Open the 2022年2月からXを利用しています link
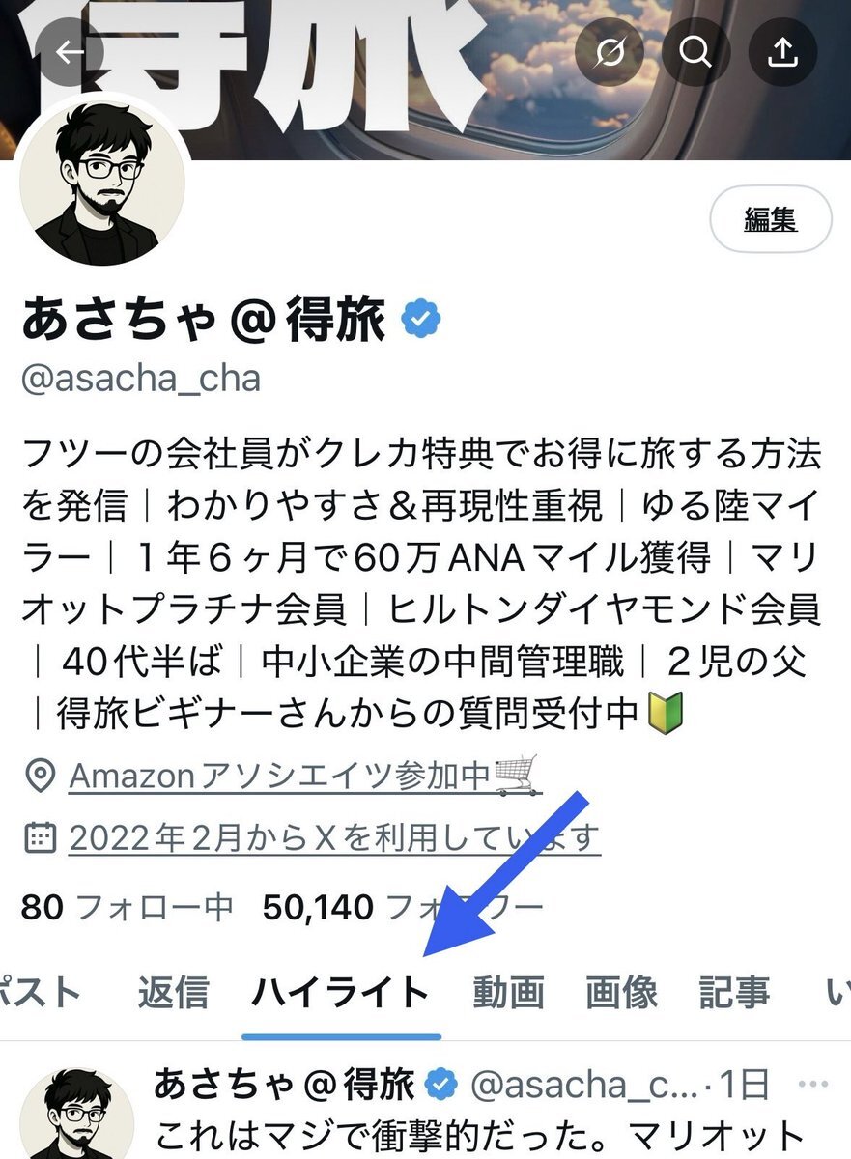 click(334, 837)
